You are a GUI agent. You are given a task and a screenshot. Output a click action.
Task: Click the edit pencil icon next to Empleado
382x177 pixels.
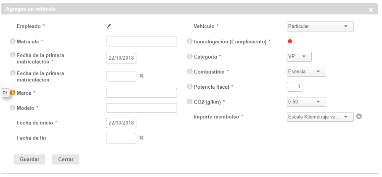point(109,26)
